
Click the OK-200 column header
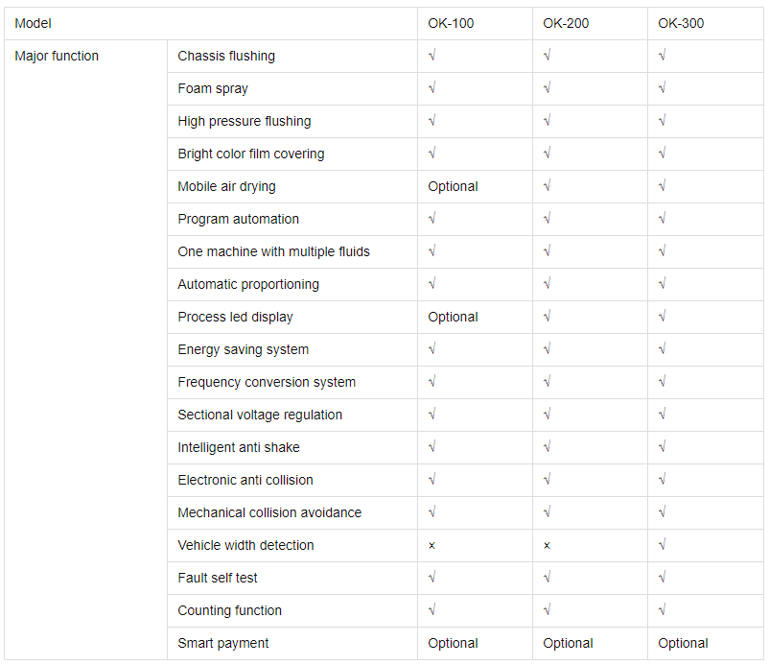[x=566, y=23]
